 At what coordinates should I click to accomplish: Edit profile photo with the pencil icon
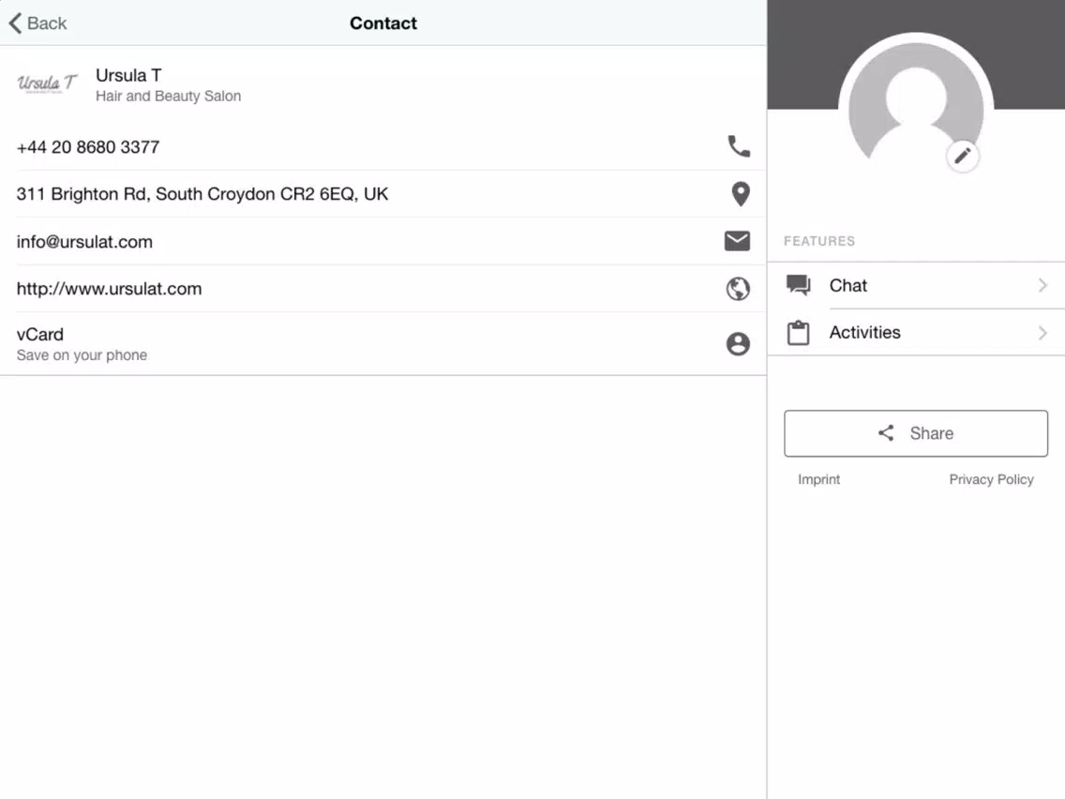pyautogui.click(x=963, y=157)
